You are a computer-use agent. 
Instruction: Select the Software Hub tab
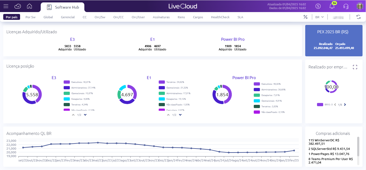pos(63,7)
